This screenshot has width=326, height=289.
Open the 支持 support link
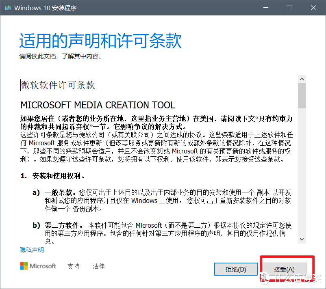click(x=74, y=266)
